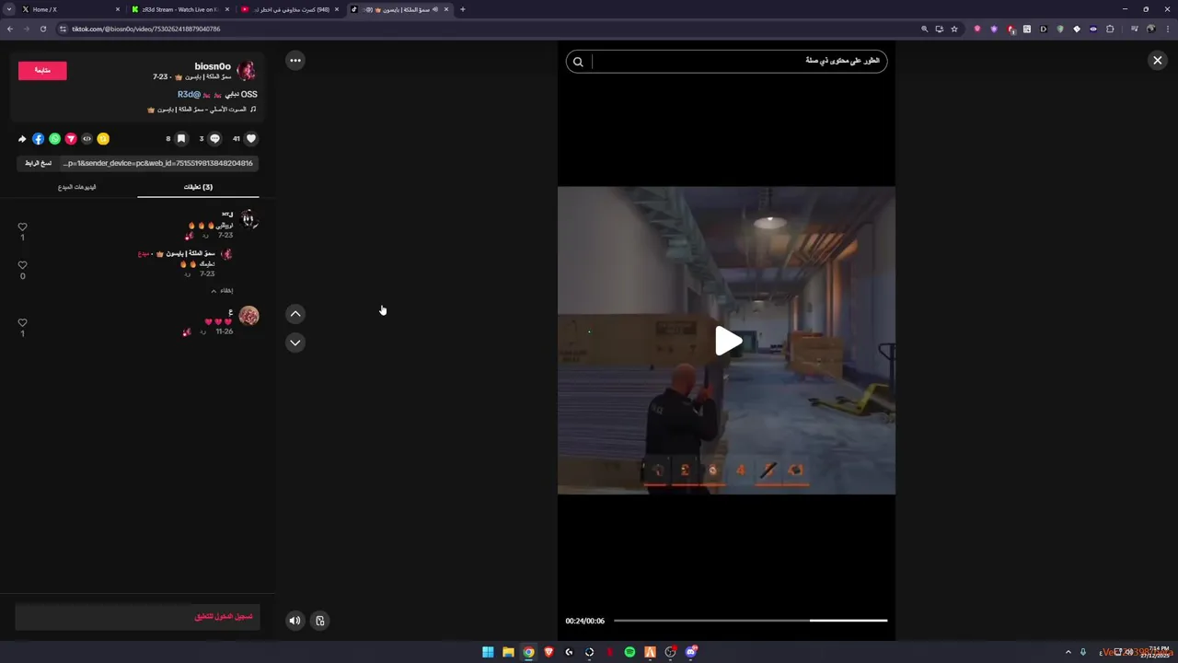Screen dimensions: 1178x663
Task: Switch to the comments (3) tab
Action: click(x=198, y=187)
